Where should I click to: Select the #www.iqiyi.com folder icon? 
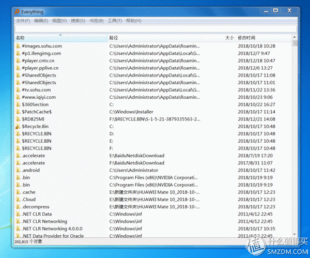coord(18,97)
